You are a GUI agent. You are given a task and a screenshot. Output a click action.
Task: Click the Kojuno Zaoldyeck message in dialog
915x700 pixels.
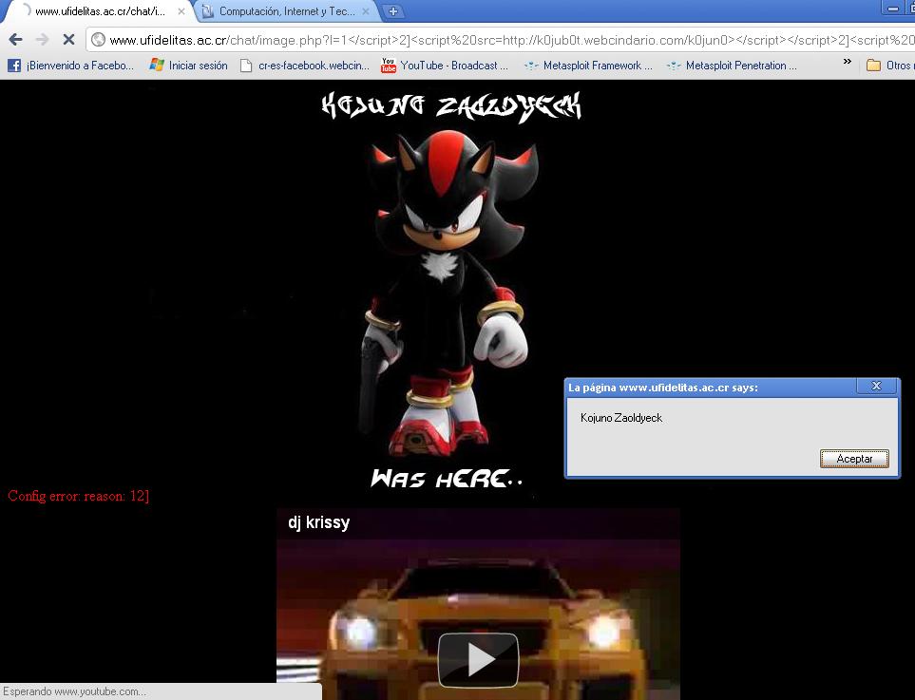pyautogui.click(x=620, y=418)
